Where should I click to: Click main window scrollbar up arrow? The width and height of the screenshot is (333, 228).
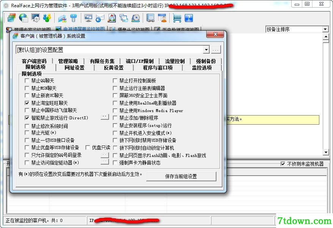pyautogui.click(x=326, y=36)
